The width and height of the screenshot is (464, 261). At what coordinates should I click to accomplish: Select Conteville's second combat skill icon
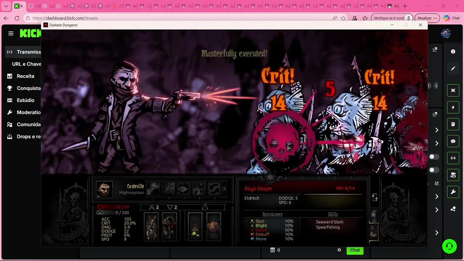pyautogui.click(x=168, y=188)
